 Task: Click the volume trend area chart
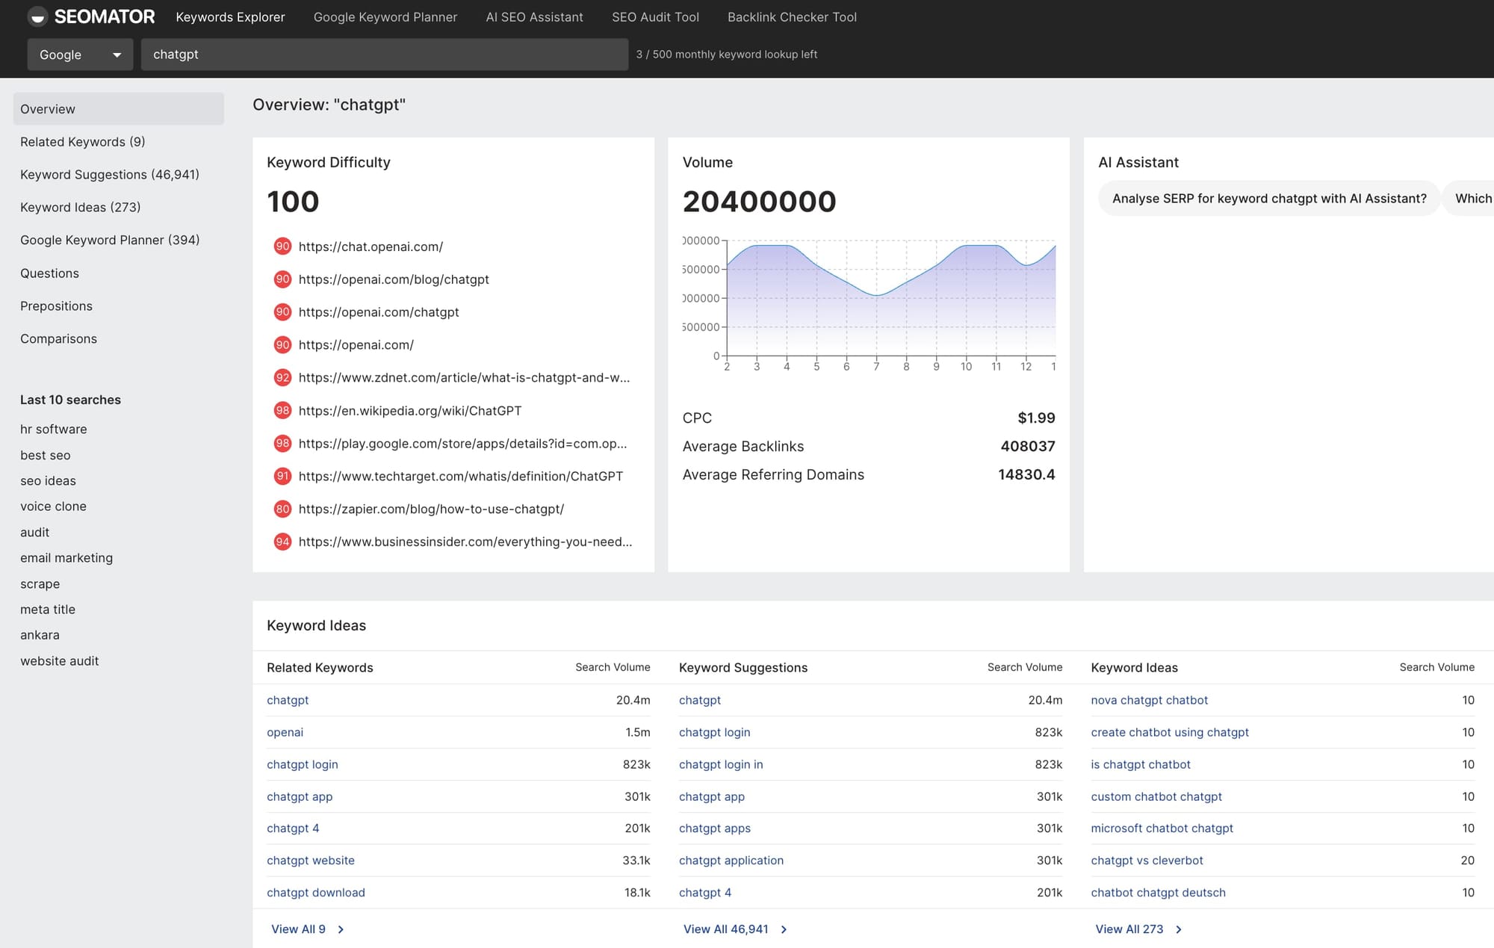pyautogui.click(x=890, y=299)
